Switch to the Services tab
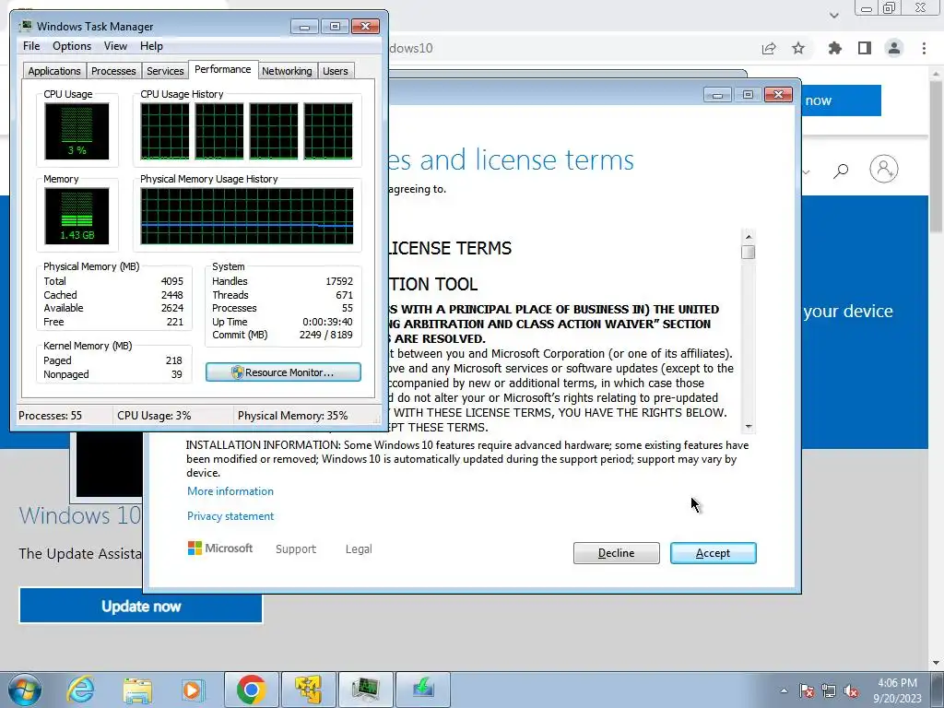 165,71
